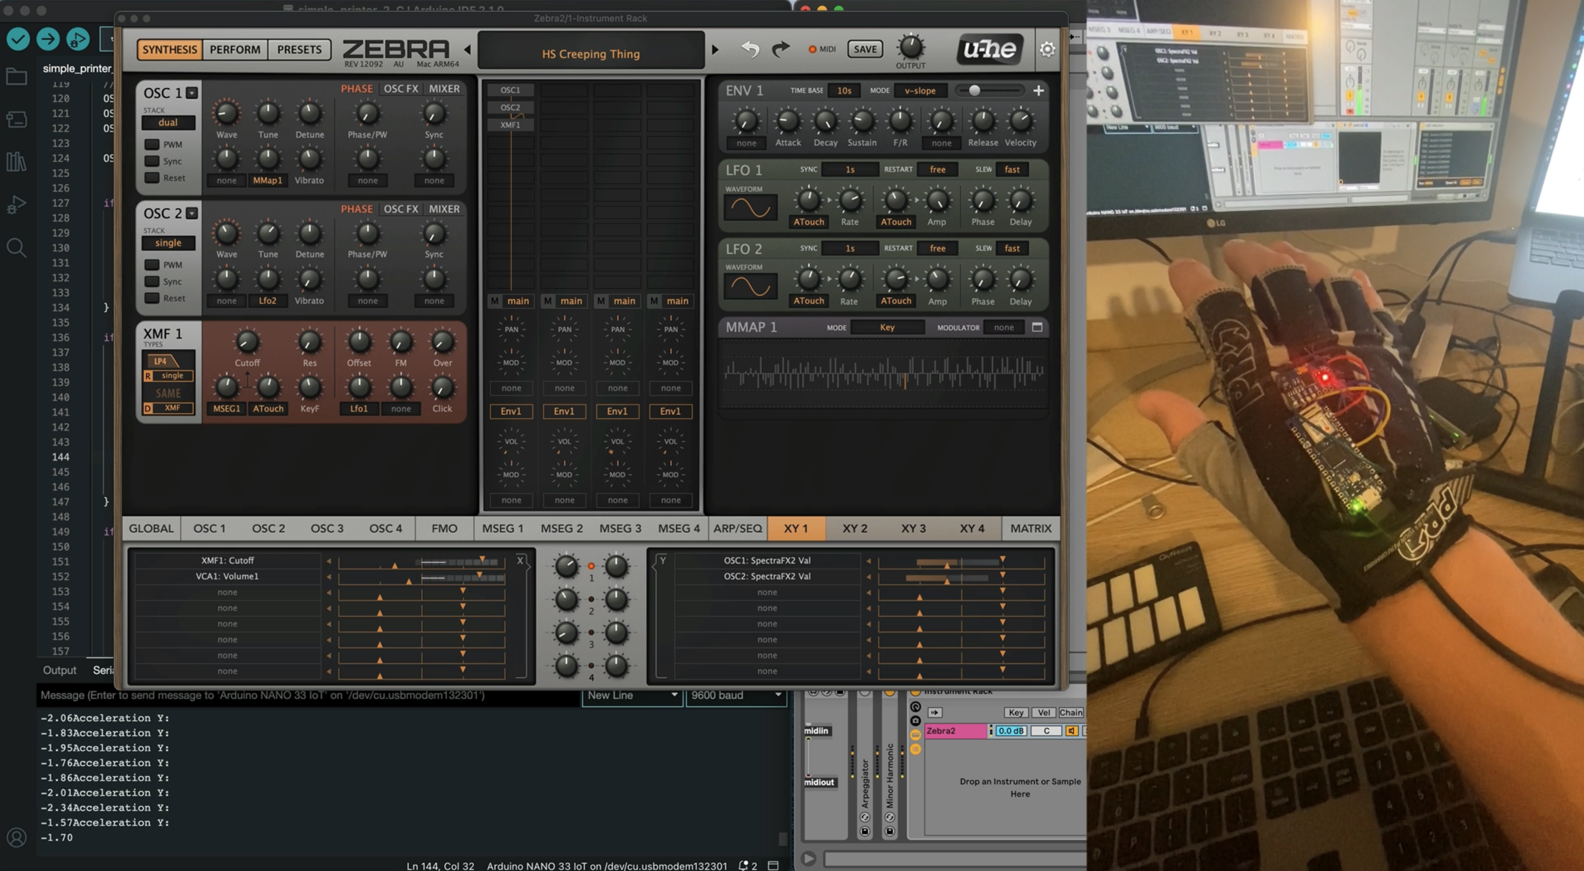Open the ARP/SEQ lower pane tab
Screen dimensions: 1584x871
(x=737, y=528)
